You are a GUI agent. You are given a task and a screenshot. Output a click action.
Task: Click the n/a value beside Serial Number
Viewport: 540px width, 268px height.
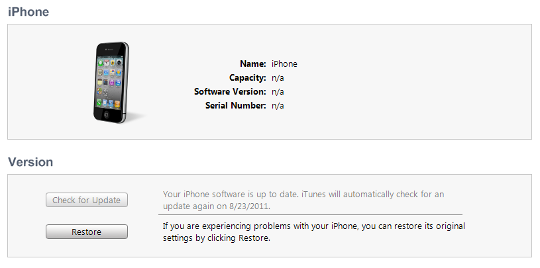click(278, 106)
